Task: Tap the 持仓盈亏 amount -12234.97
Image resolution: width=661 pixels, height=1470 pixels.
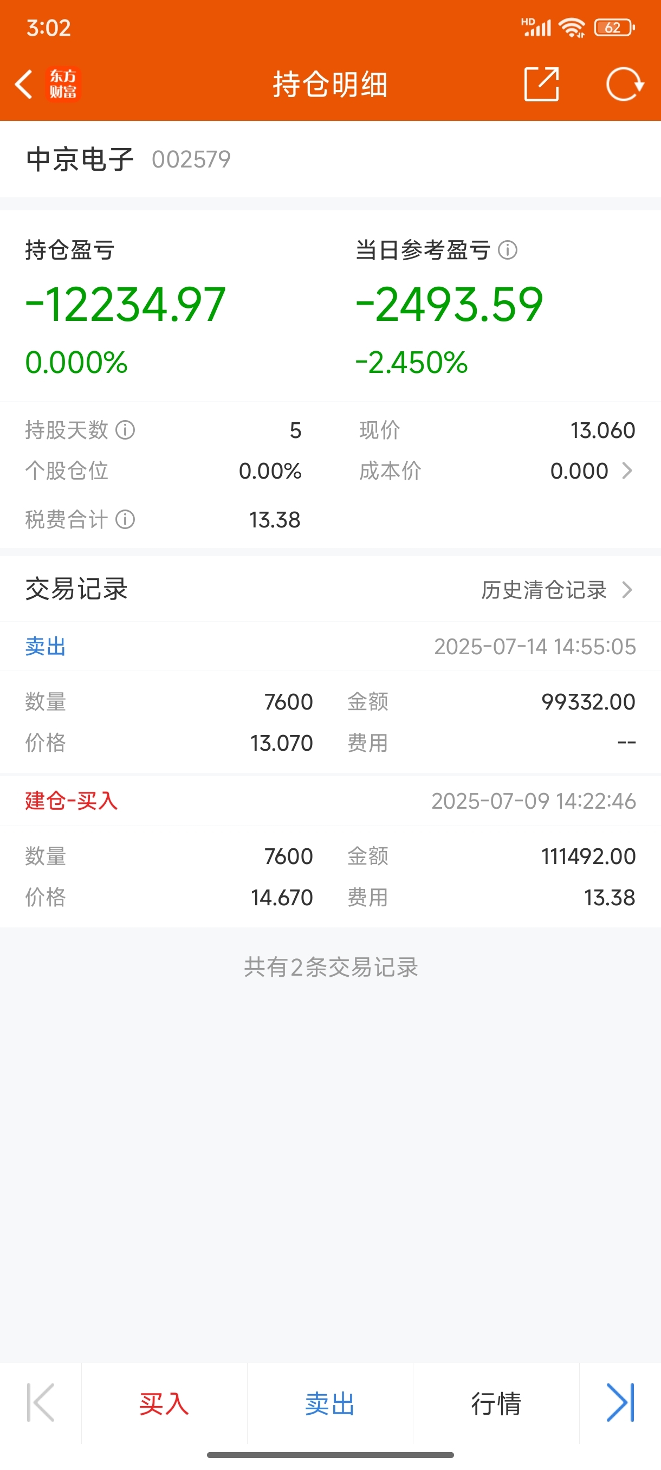Action: pyautogui.click(x=126, y=304)
